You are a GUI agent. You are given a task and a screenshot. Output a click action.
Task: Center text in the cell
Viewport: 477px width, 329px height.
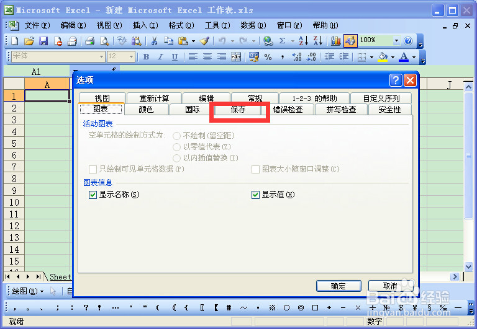click(x=207, y=57)
